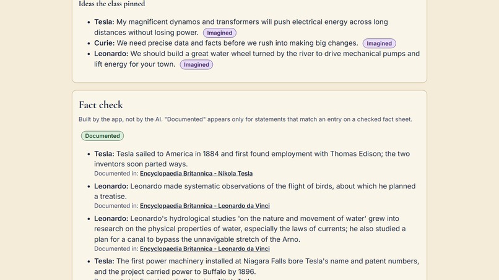The image size is (499, 280).
Task: Click Tesla's pinned idea about dynamos and transformers
Action: [x=241, y=27]
